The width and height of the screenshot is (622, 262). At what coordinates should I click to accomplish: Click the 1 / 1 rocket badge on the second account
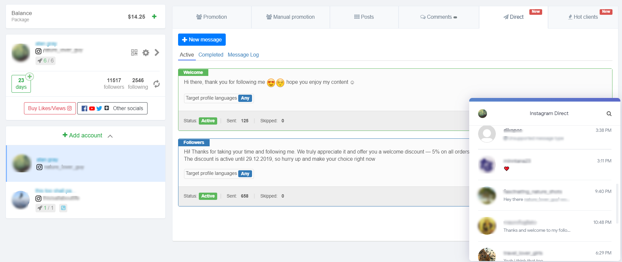pos(45,208)
